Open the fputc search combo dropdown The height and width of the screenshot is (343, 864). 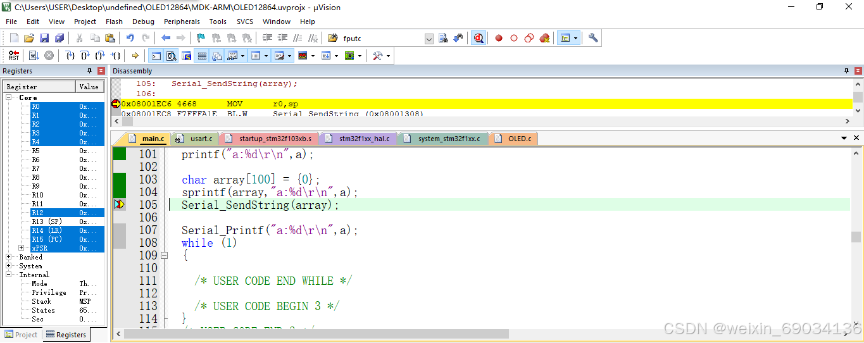point(429,39)
